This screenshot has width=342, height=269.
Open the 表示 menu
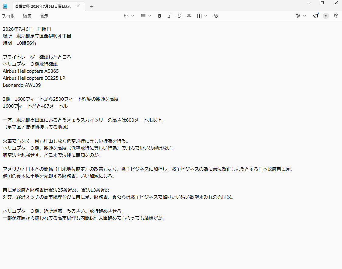click(44, 16)
